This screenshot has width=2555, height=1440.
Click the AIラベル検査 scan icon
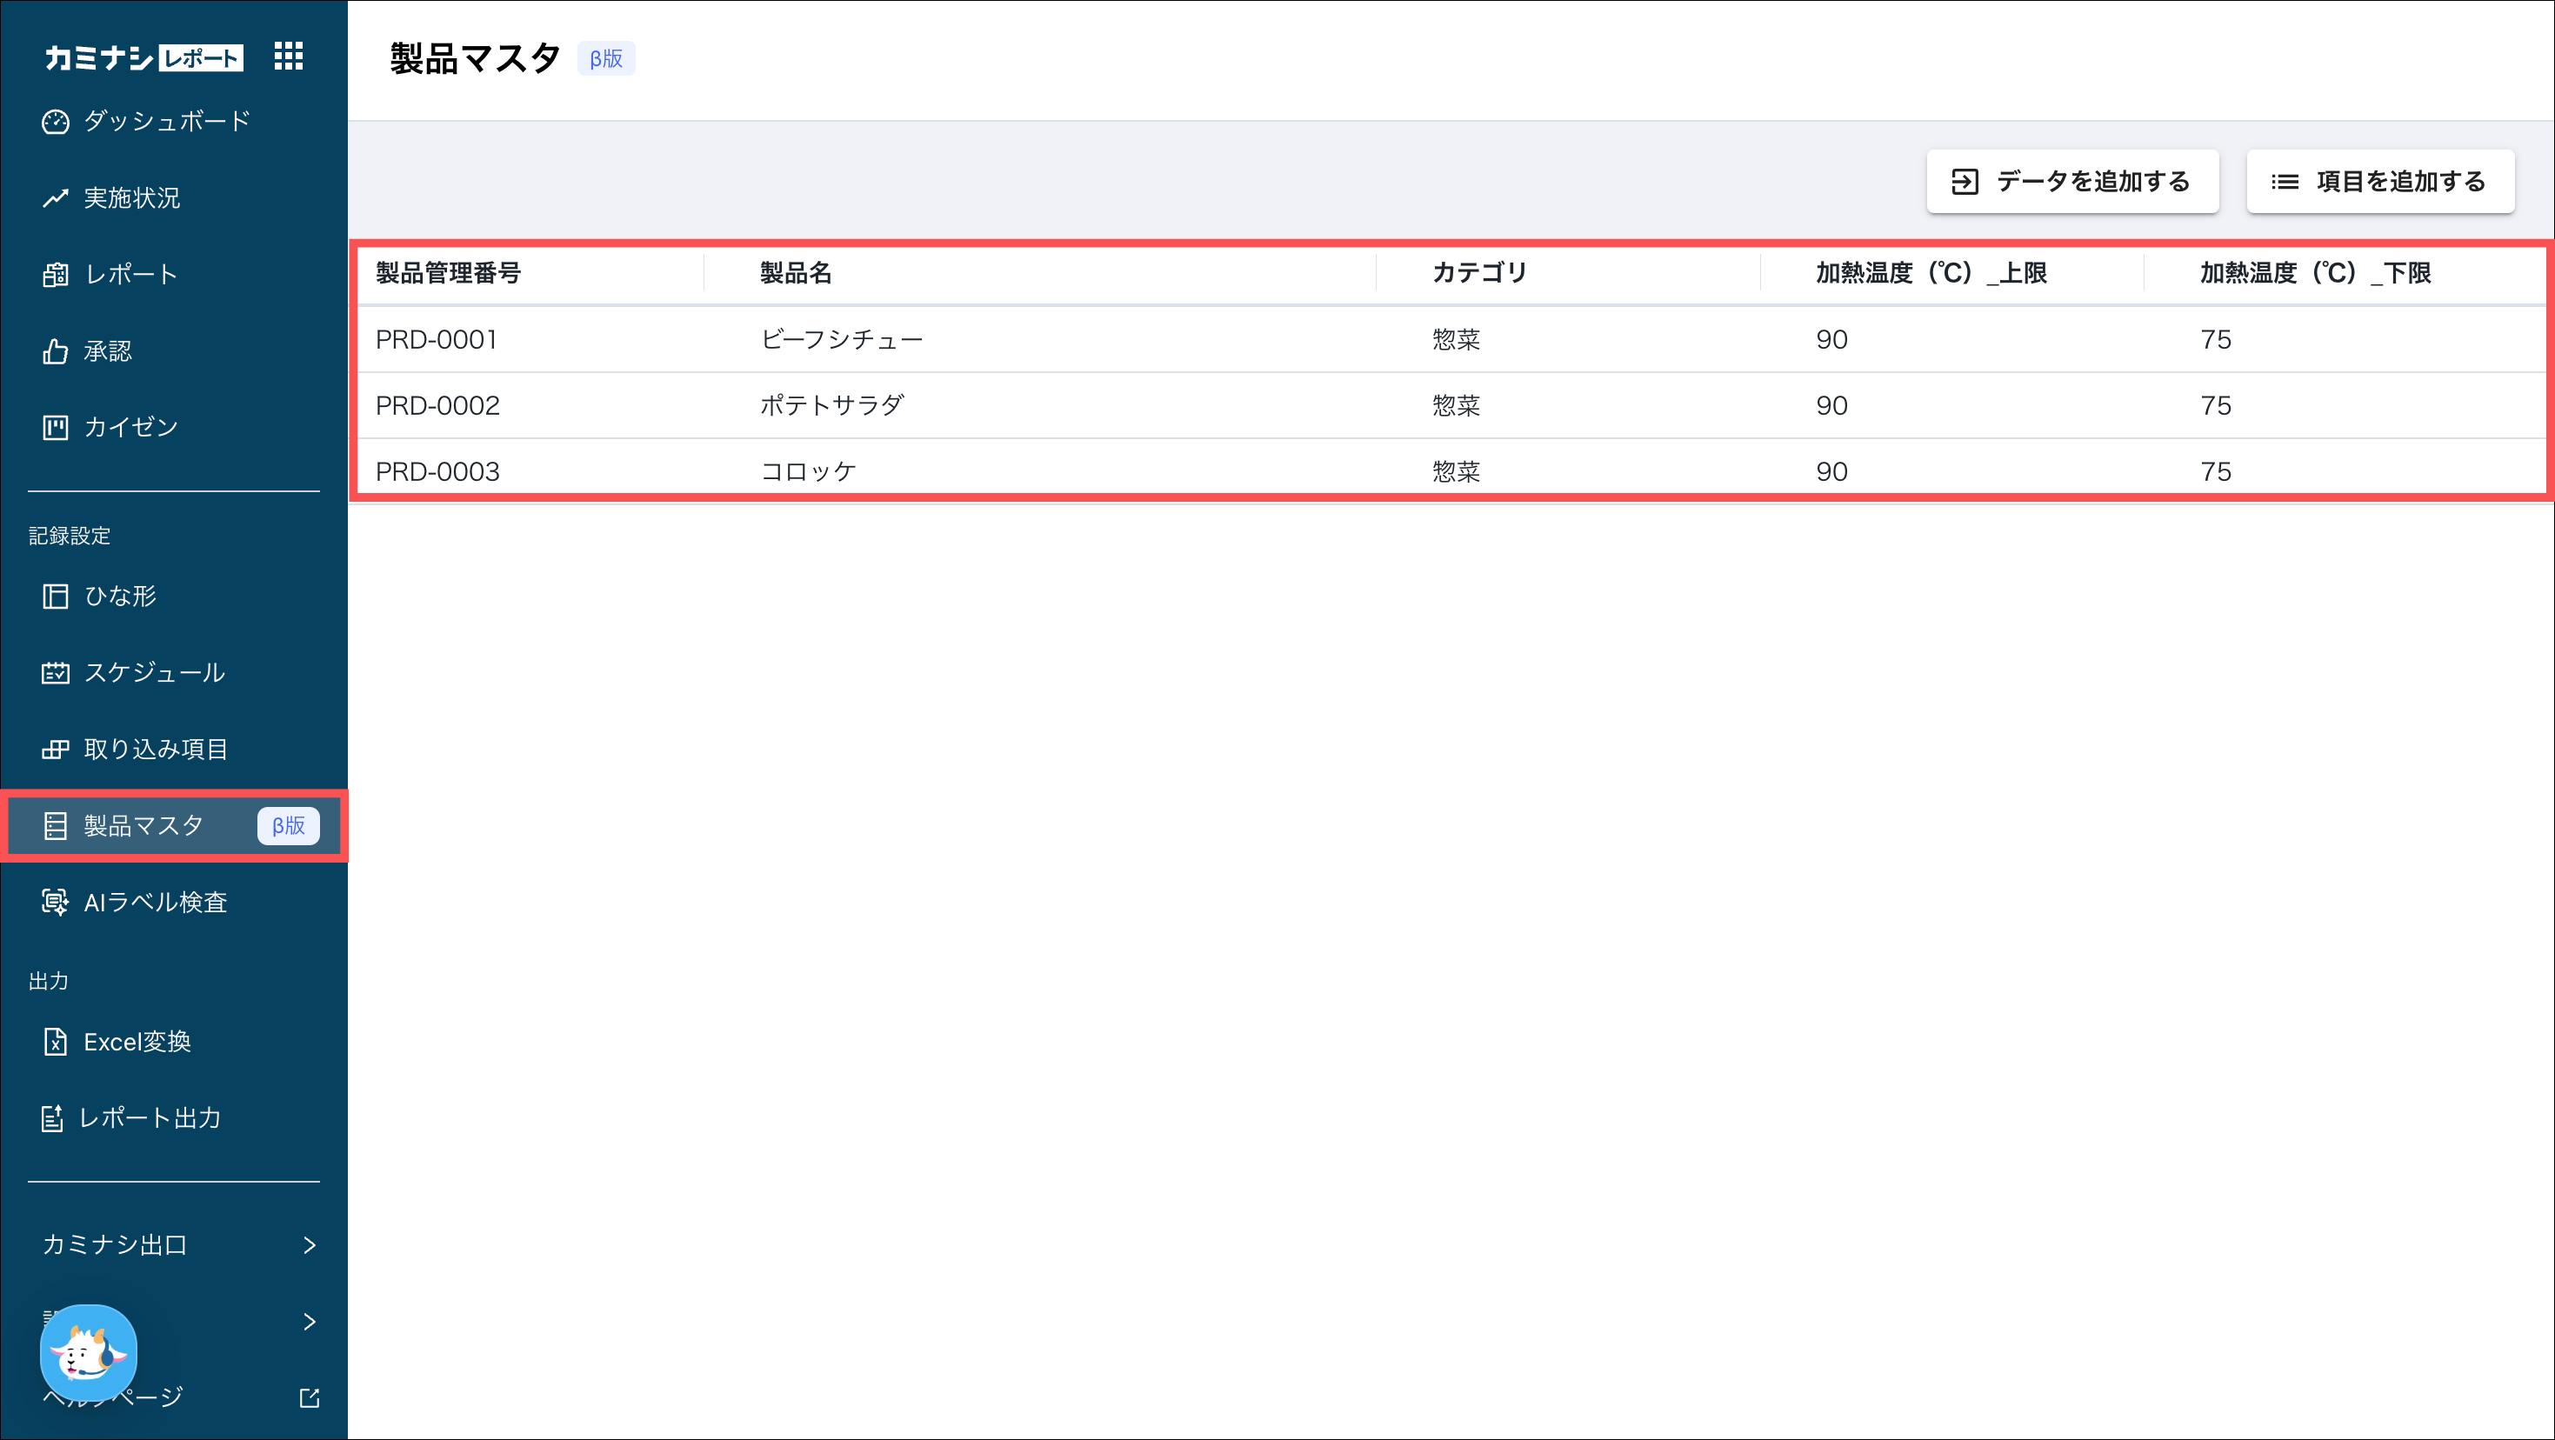[56, 902]
